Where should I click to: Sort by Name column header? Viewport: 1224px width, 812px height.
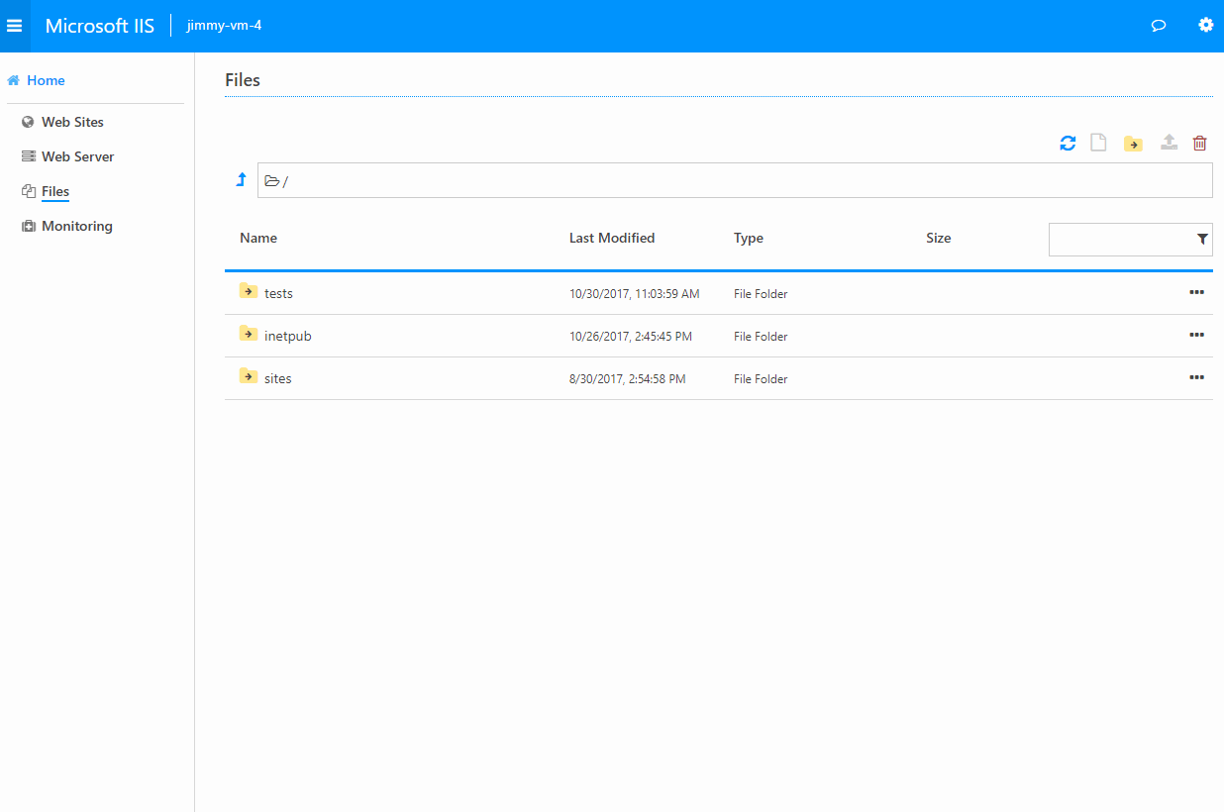click(x=258, y=238)
